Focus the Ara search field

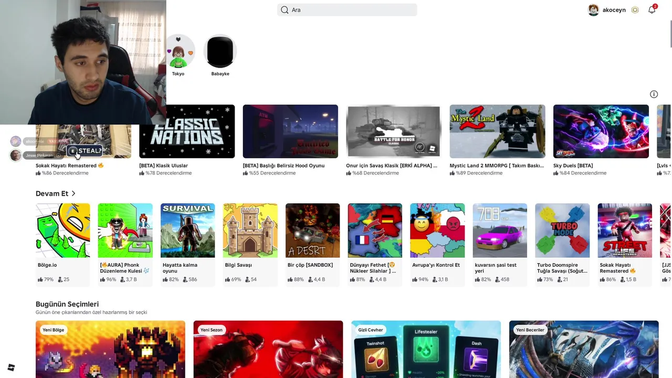[x=347, y=10]
